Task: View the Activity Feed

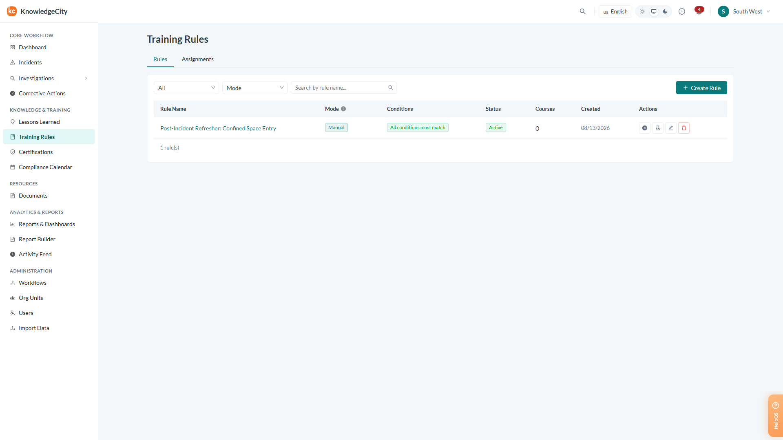Action: tap(49, 254)
